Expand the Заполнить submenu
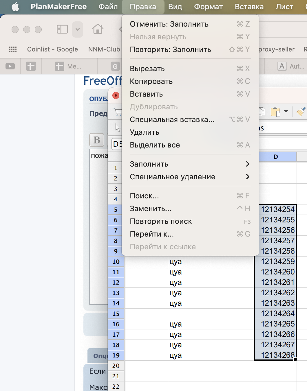 (190, 164)
